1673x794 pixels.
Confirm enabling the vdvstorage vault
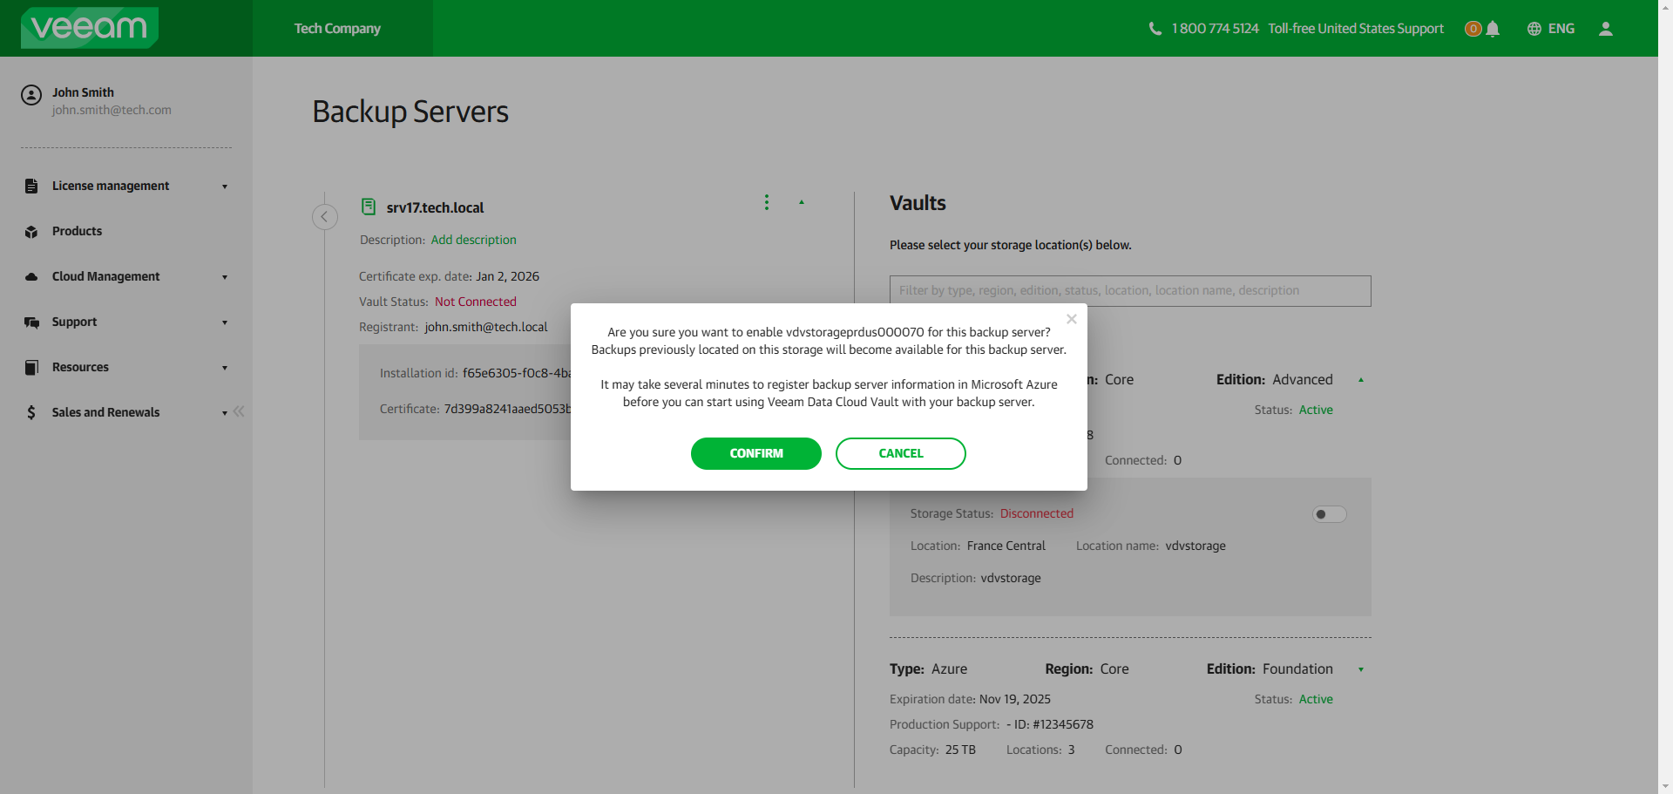tap(756, 453)
